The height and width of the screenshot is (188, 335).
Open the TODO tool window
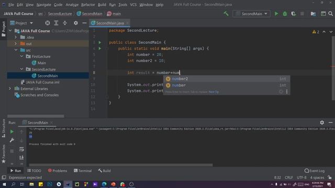pyautogui.click(x=34, y=171)
